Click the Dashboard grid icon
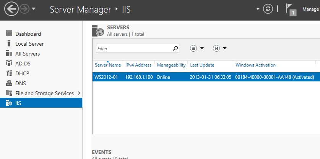The height and width of the screenshot is (159, 320). (9, 34)
